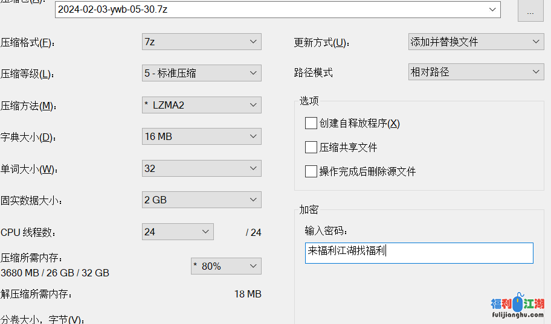Image resolution: width=551 pixels, height=324 pixels.
Task: Click the 输入密码 label text
Action: (x=327, y=231)
